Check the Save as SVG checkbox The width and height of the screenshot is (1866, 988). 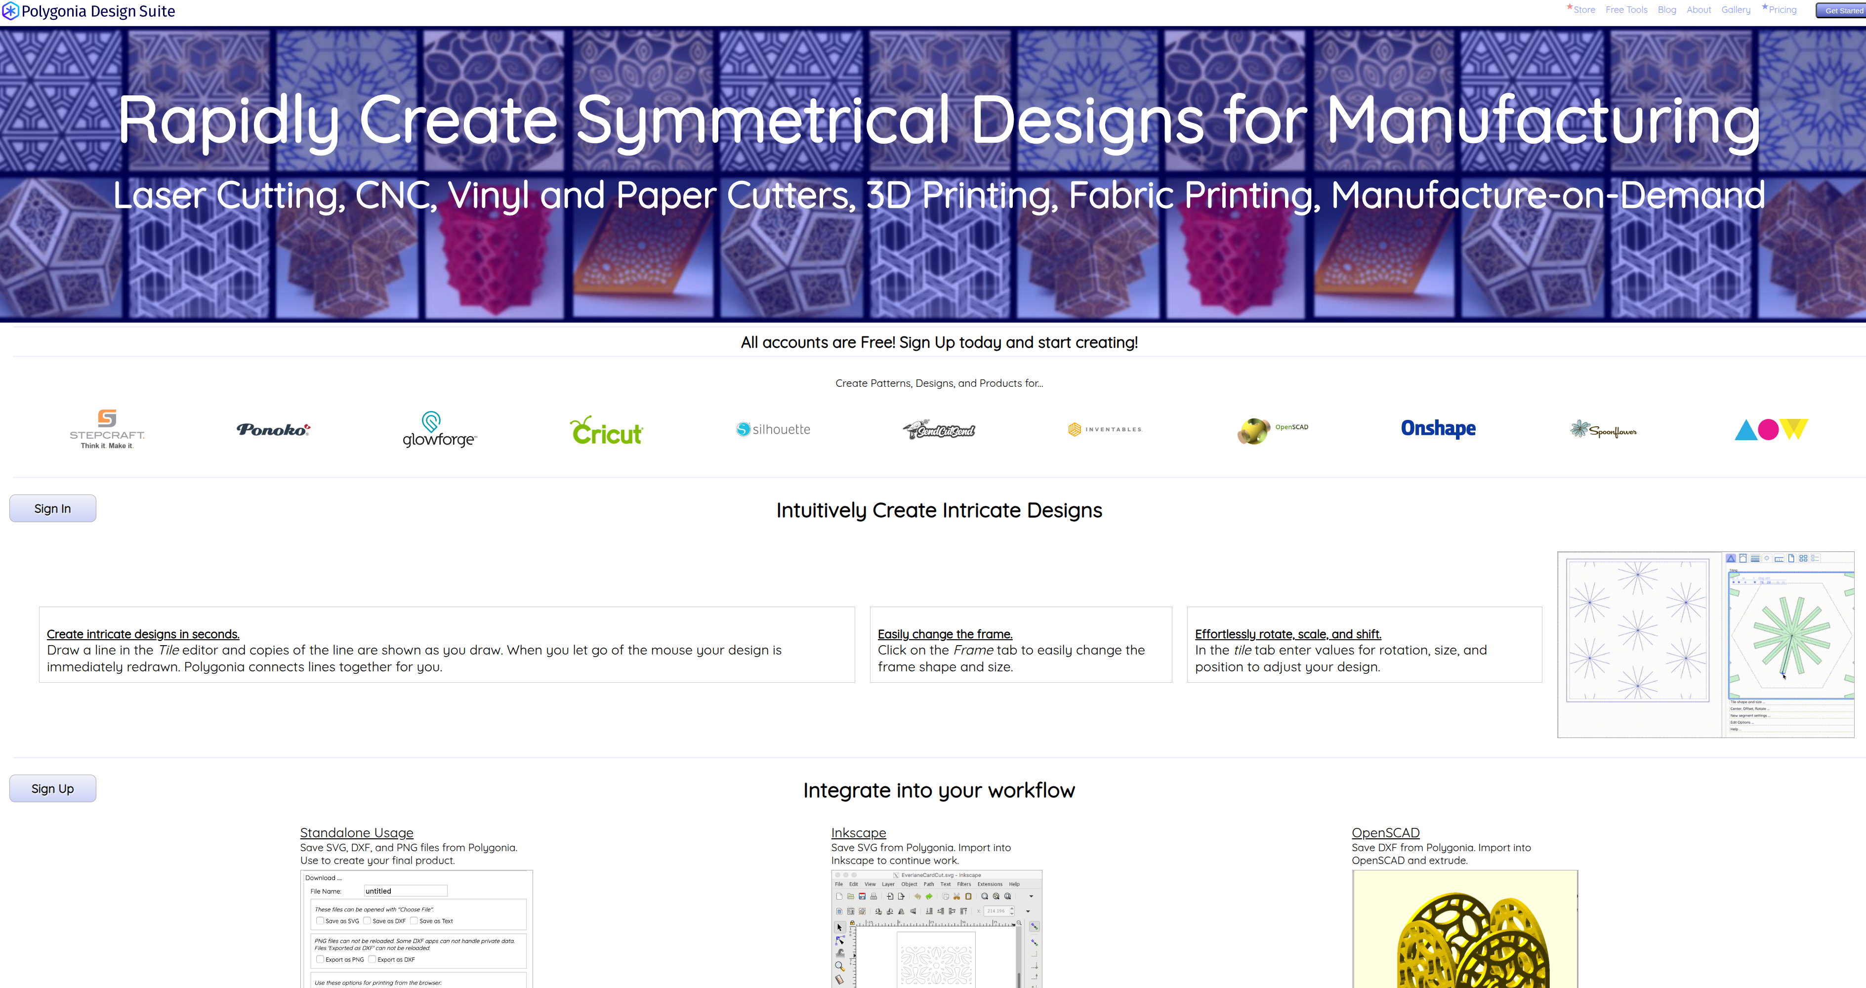320,921
